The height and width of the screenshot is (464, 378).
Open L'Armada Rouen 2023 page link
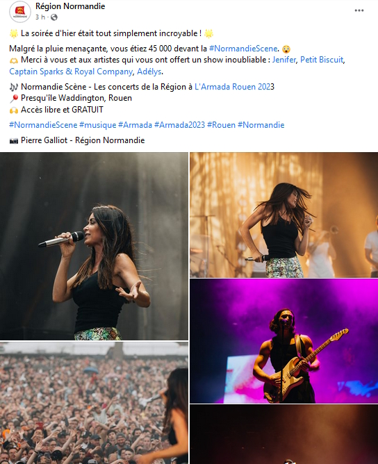(x=233, y=87)
